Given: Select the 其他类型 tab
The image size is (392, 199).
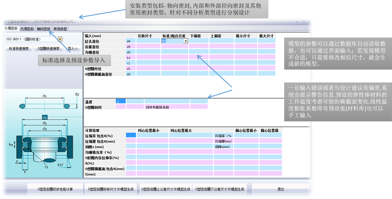Looking at the screenshot, I should pyautogui.click(x=60, y=29).
